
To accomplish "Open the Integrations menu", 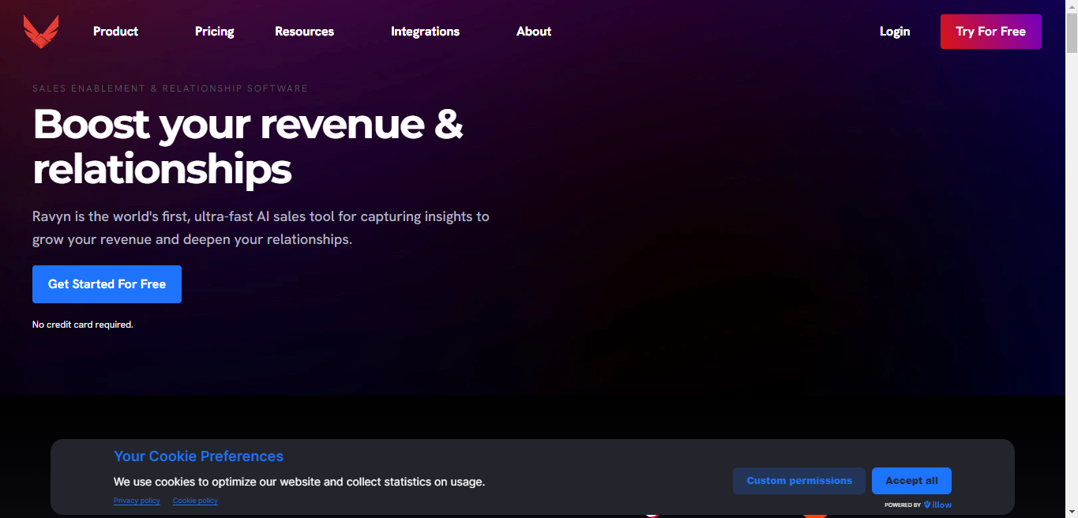I will 425,32.
